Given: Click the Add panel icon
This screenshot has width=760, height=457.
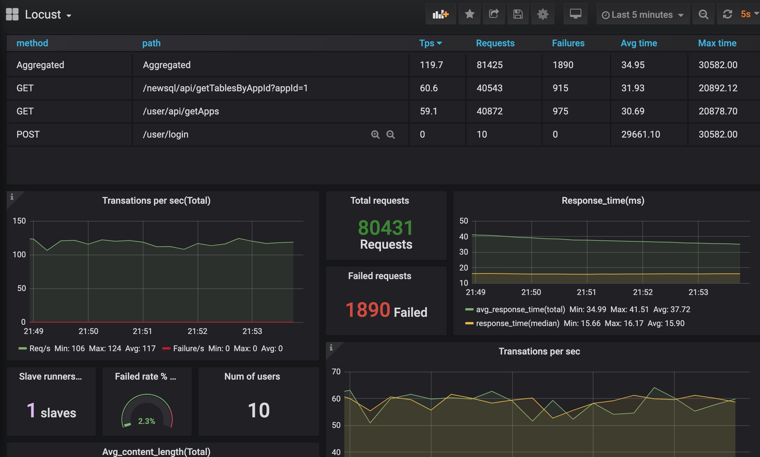Looking at the screenshot, I should coord(440,14).
